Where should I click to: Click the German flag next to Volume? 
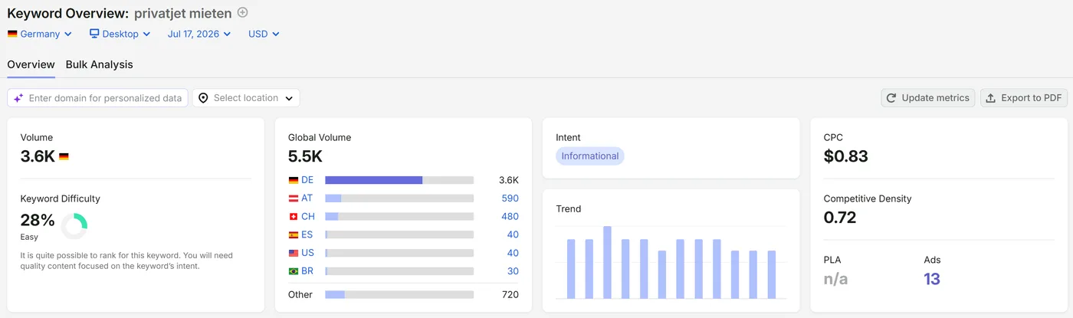pyautogui.click(x=64, y=156)
